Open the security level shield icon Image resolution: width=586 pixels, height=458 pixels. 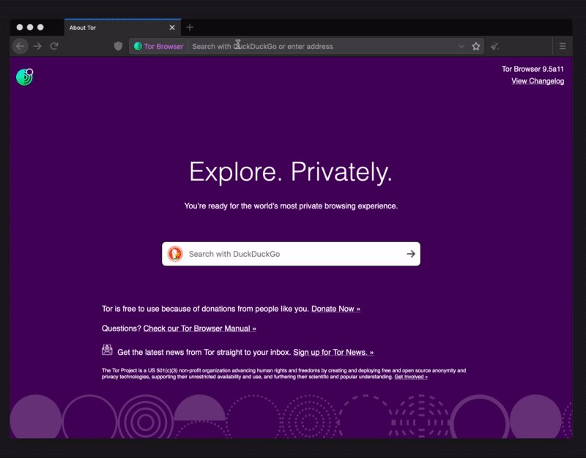pyautogui.click(x=118, y=46)
